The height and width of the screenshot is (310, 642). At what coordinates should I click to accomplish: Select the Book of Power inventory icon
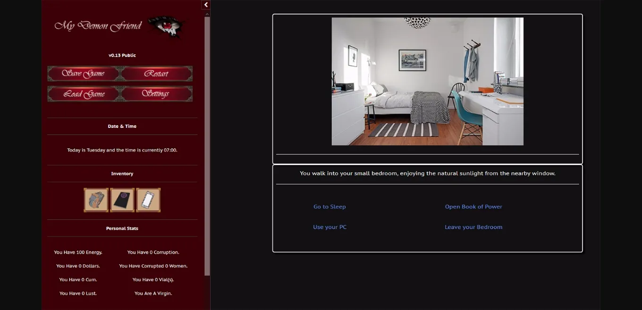(x=122, y=200)
